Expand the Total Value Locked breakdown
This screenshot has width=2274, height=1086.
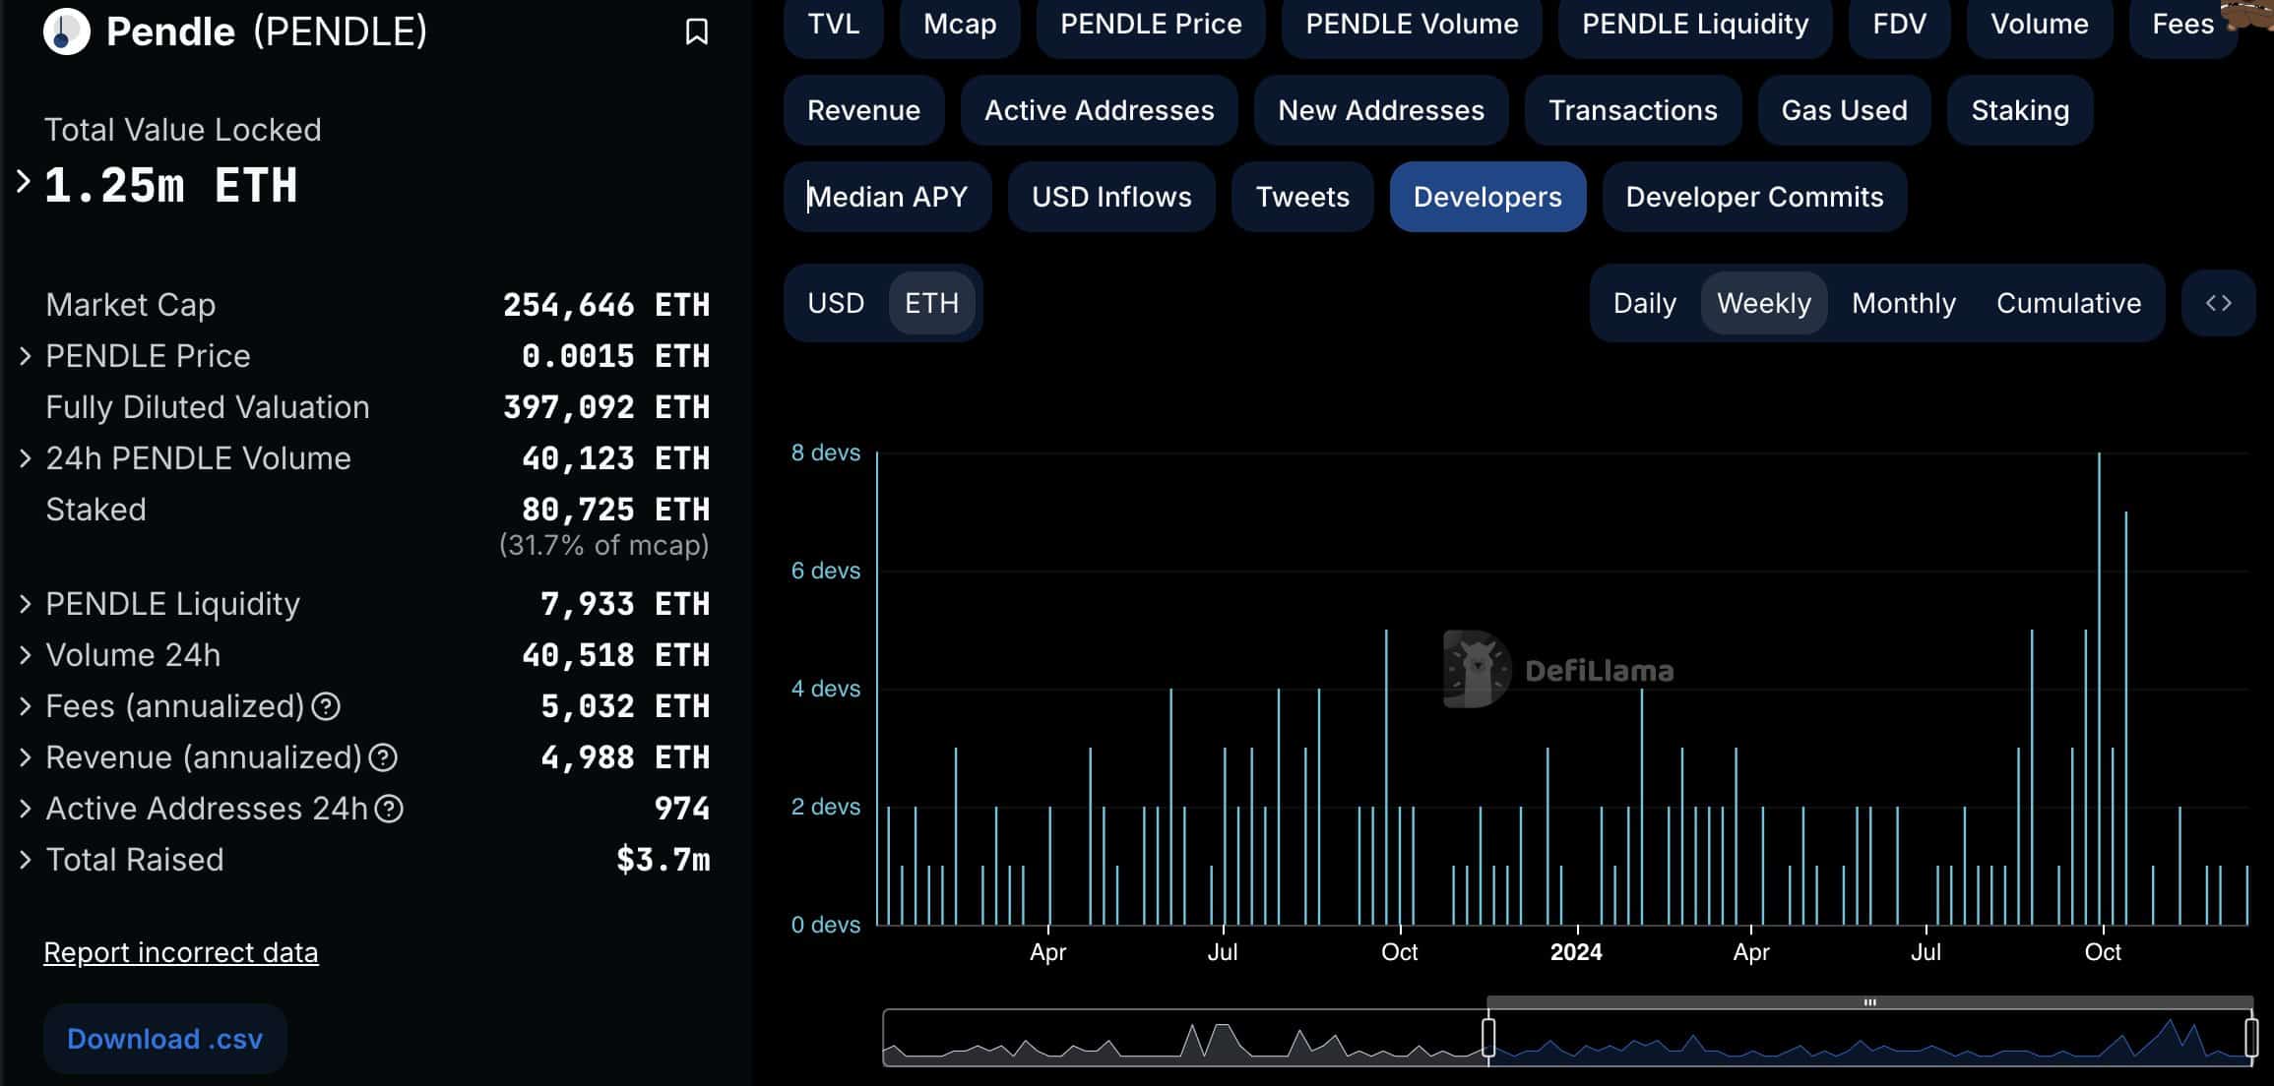[24, 181]
